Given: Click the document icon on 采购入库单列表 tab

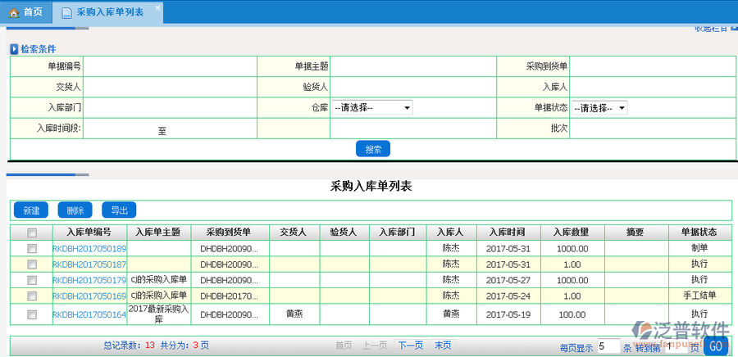Looking at the screenshot, I should click(x=66, y=13).
